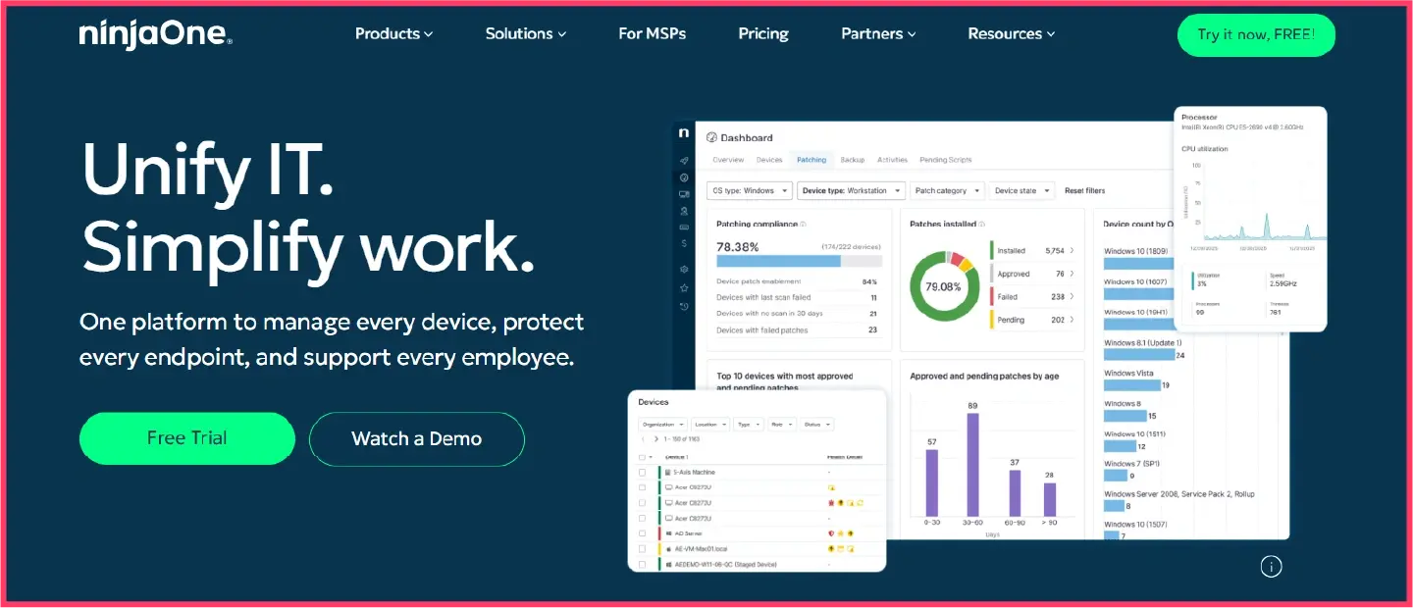Click the chevron next to Failed 238

[1072, 296]
